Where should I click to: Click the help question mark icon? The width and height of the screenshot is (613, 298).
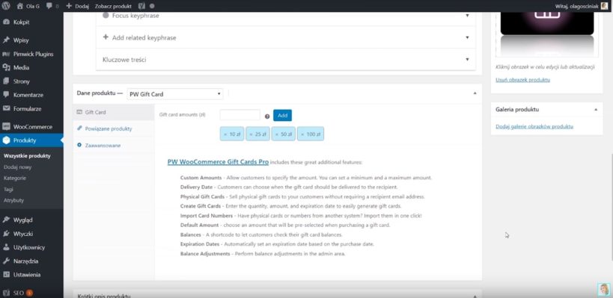(267, 117)
